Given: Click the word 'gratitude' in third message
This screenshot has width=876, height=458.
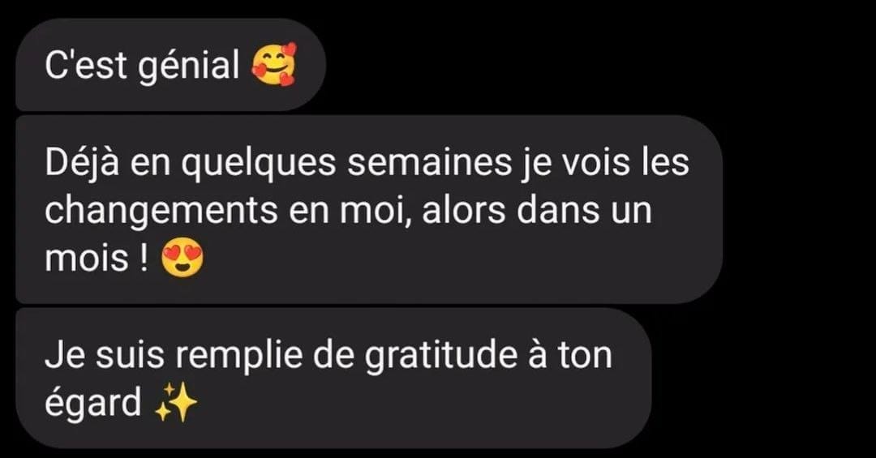Looking at the screenshot, I should tap(441, 357).
